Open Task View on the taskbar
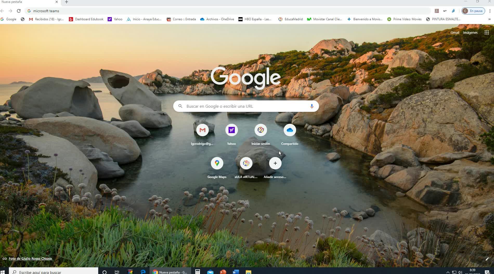 point(117,272)
